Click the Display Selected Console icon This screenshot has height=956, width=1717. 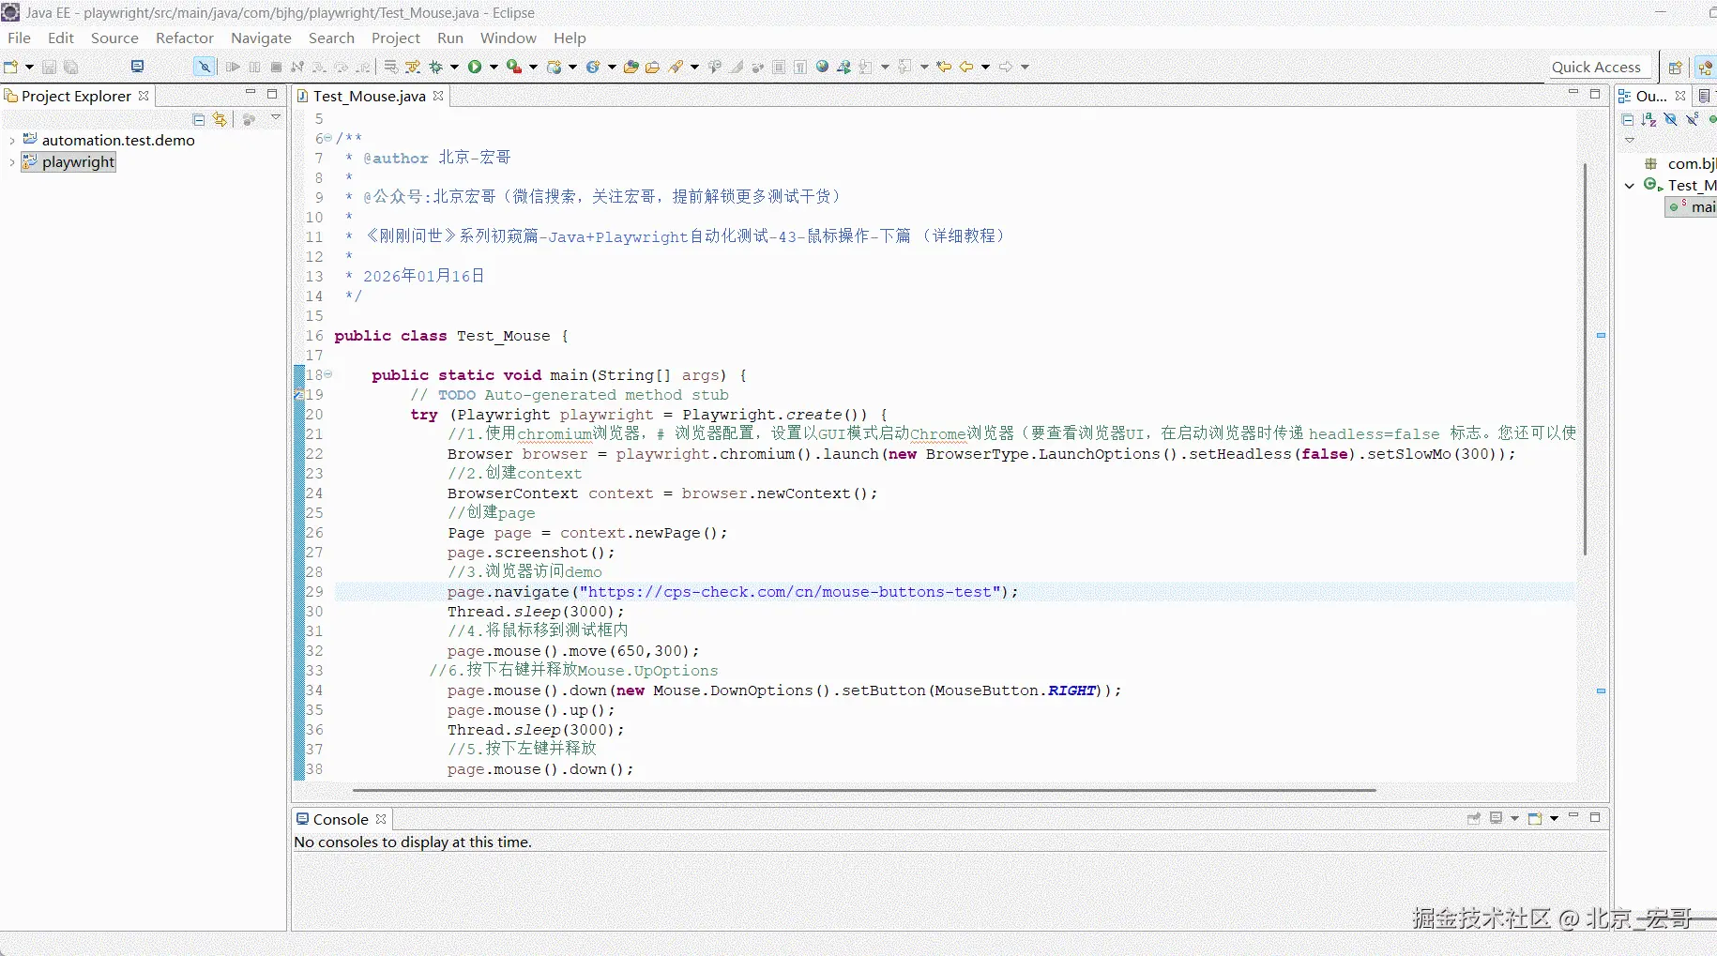click(1497, 818)
